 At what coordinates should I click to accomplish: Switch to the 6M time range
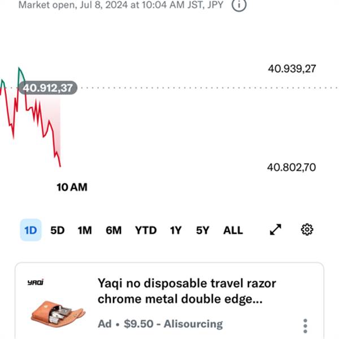coord(114,231)
